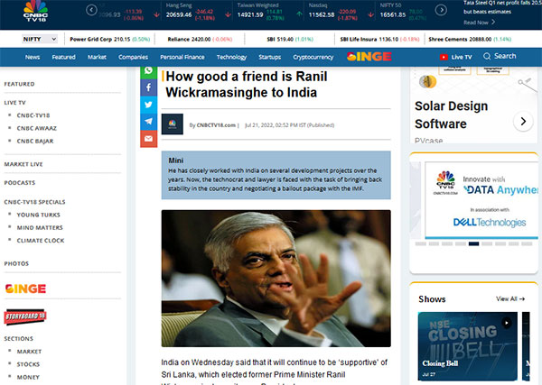This screenshot has height=385, width=542.
Task: Open Market Live in sidebar
Action: (x=23, y=164)
